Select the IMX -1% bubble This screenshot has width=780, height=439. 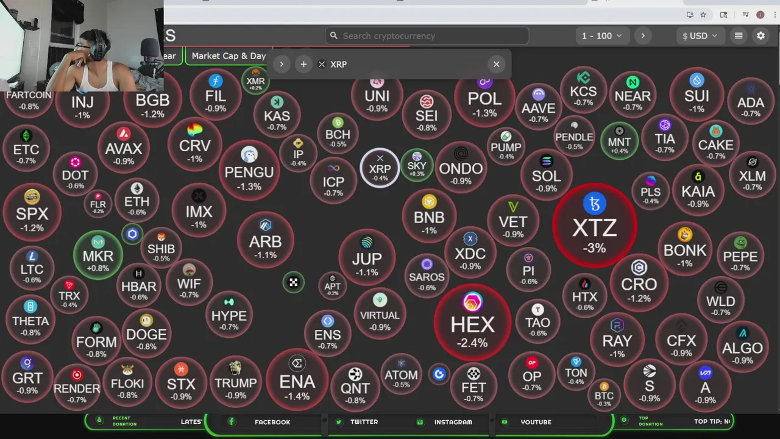(199, 209)
